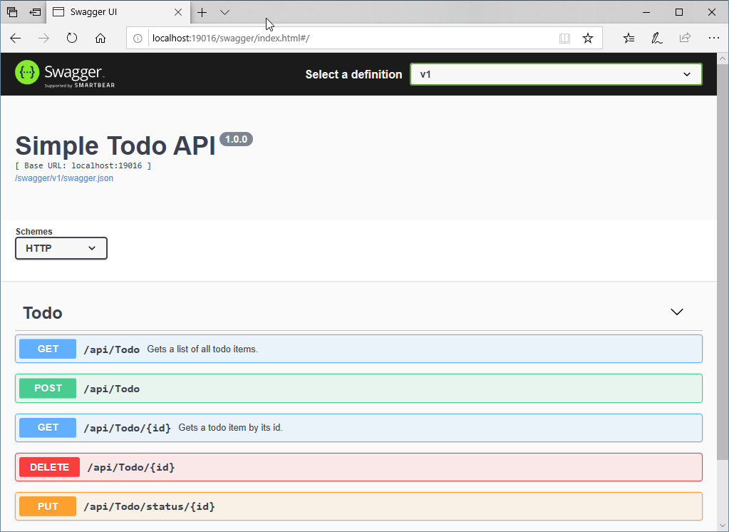Open the share page icon
The height and width of the screenshot is (532, 729).
[685, 39]
